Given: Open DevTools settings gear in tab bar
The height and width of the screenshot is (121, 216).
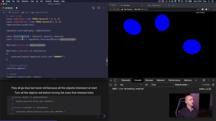Looking at the screenshot, I should coord(204,80).
